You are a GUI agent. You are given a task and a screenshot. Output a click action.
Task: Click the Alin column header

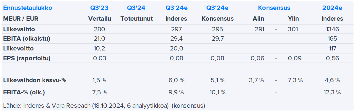tap(258, 19)
